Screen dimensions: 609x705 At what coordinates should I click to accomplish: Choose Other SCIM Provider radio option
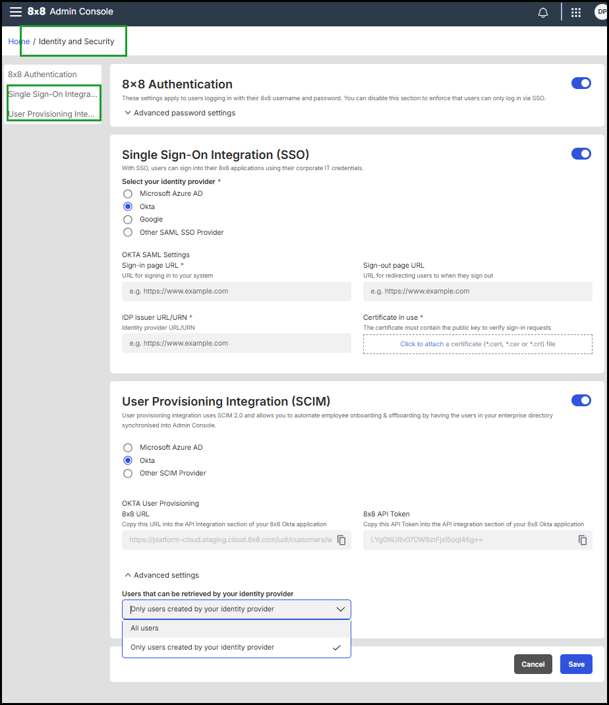pyautogui.click(x=128, y=474)
